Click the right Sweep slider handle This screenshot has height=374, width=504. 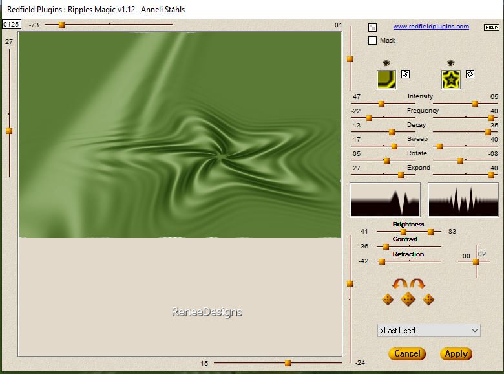click(x=439, y=146)
